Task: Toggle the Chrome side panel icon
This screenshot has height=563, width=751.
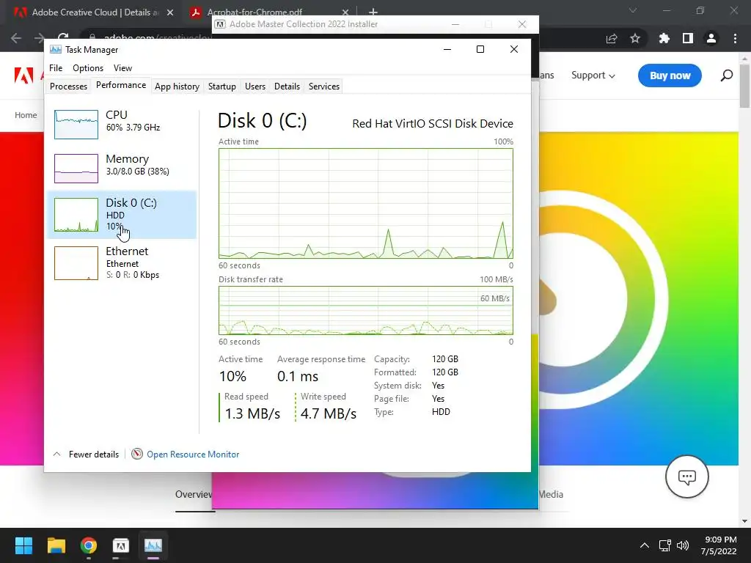Action: pos(687,38)
